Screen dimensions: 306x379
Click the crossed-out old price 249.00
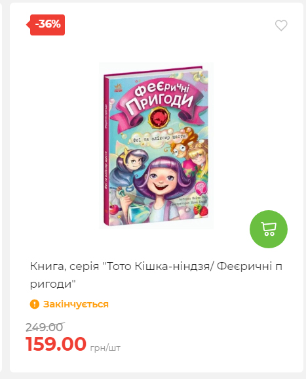(45, 327)
